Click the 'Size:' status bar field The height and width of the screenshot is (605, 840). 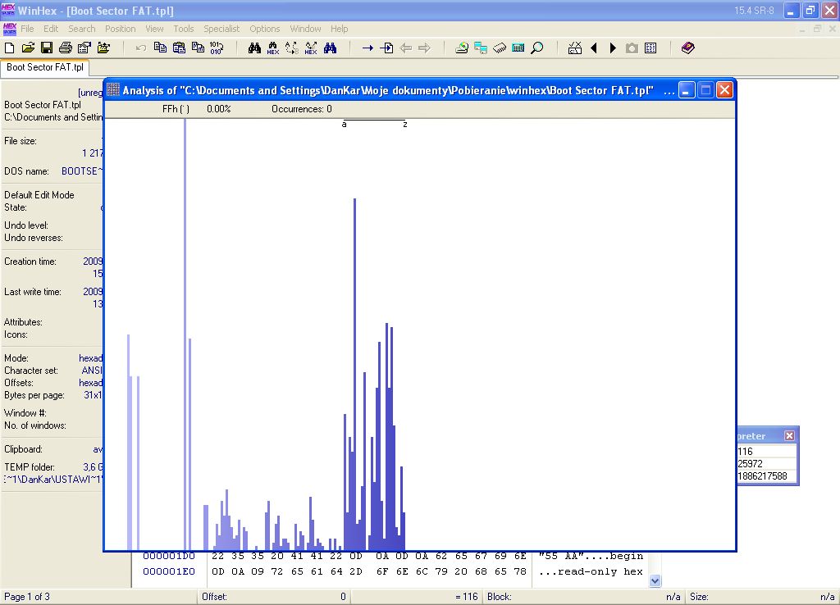762,597
